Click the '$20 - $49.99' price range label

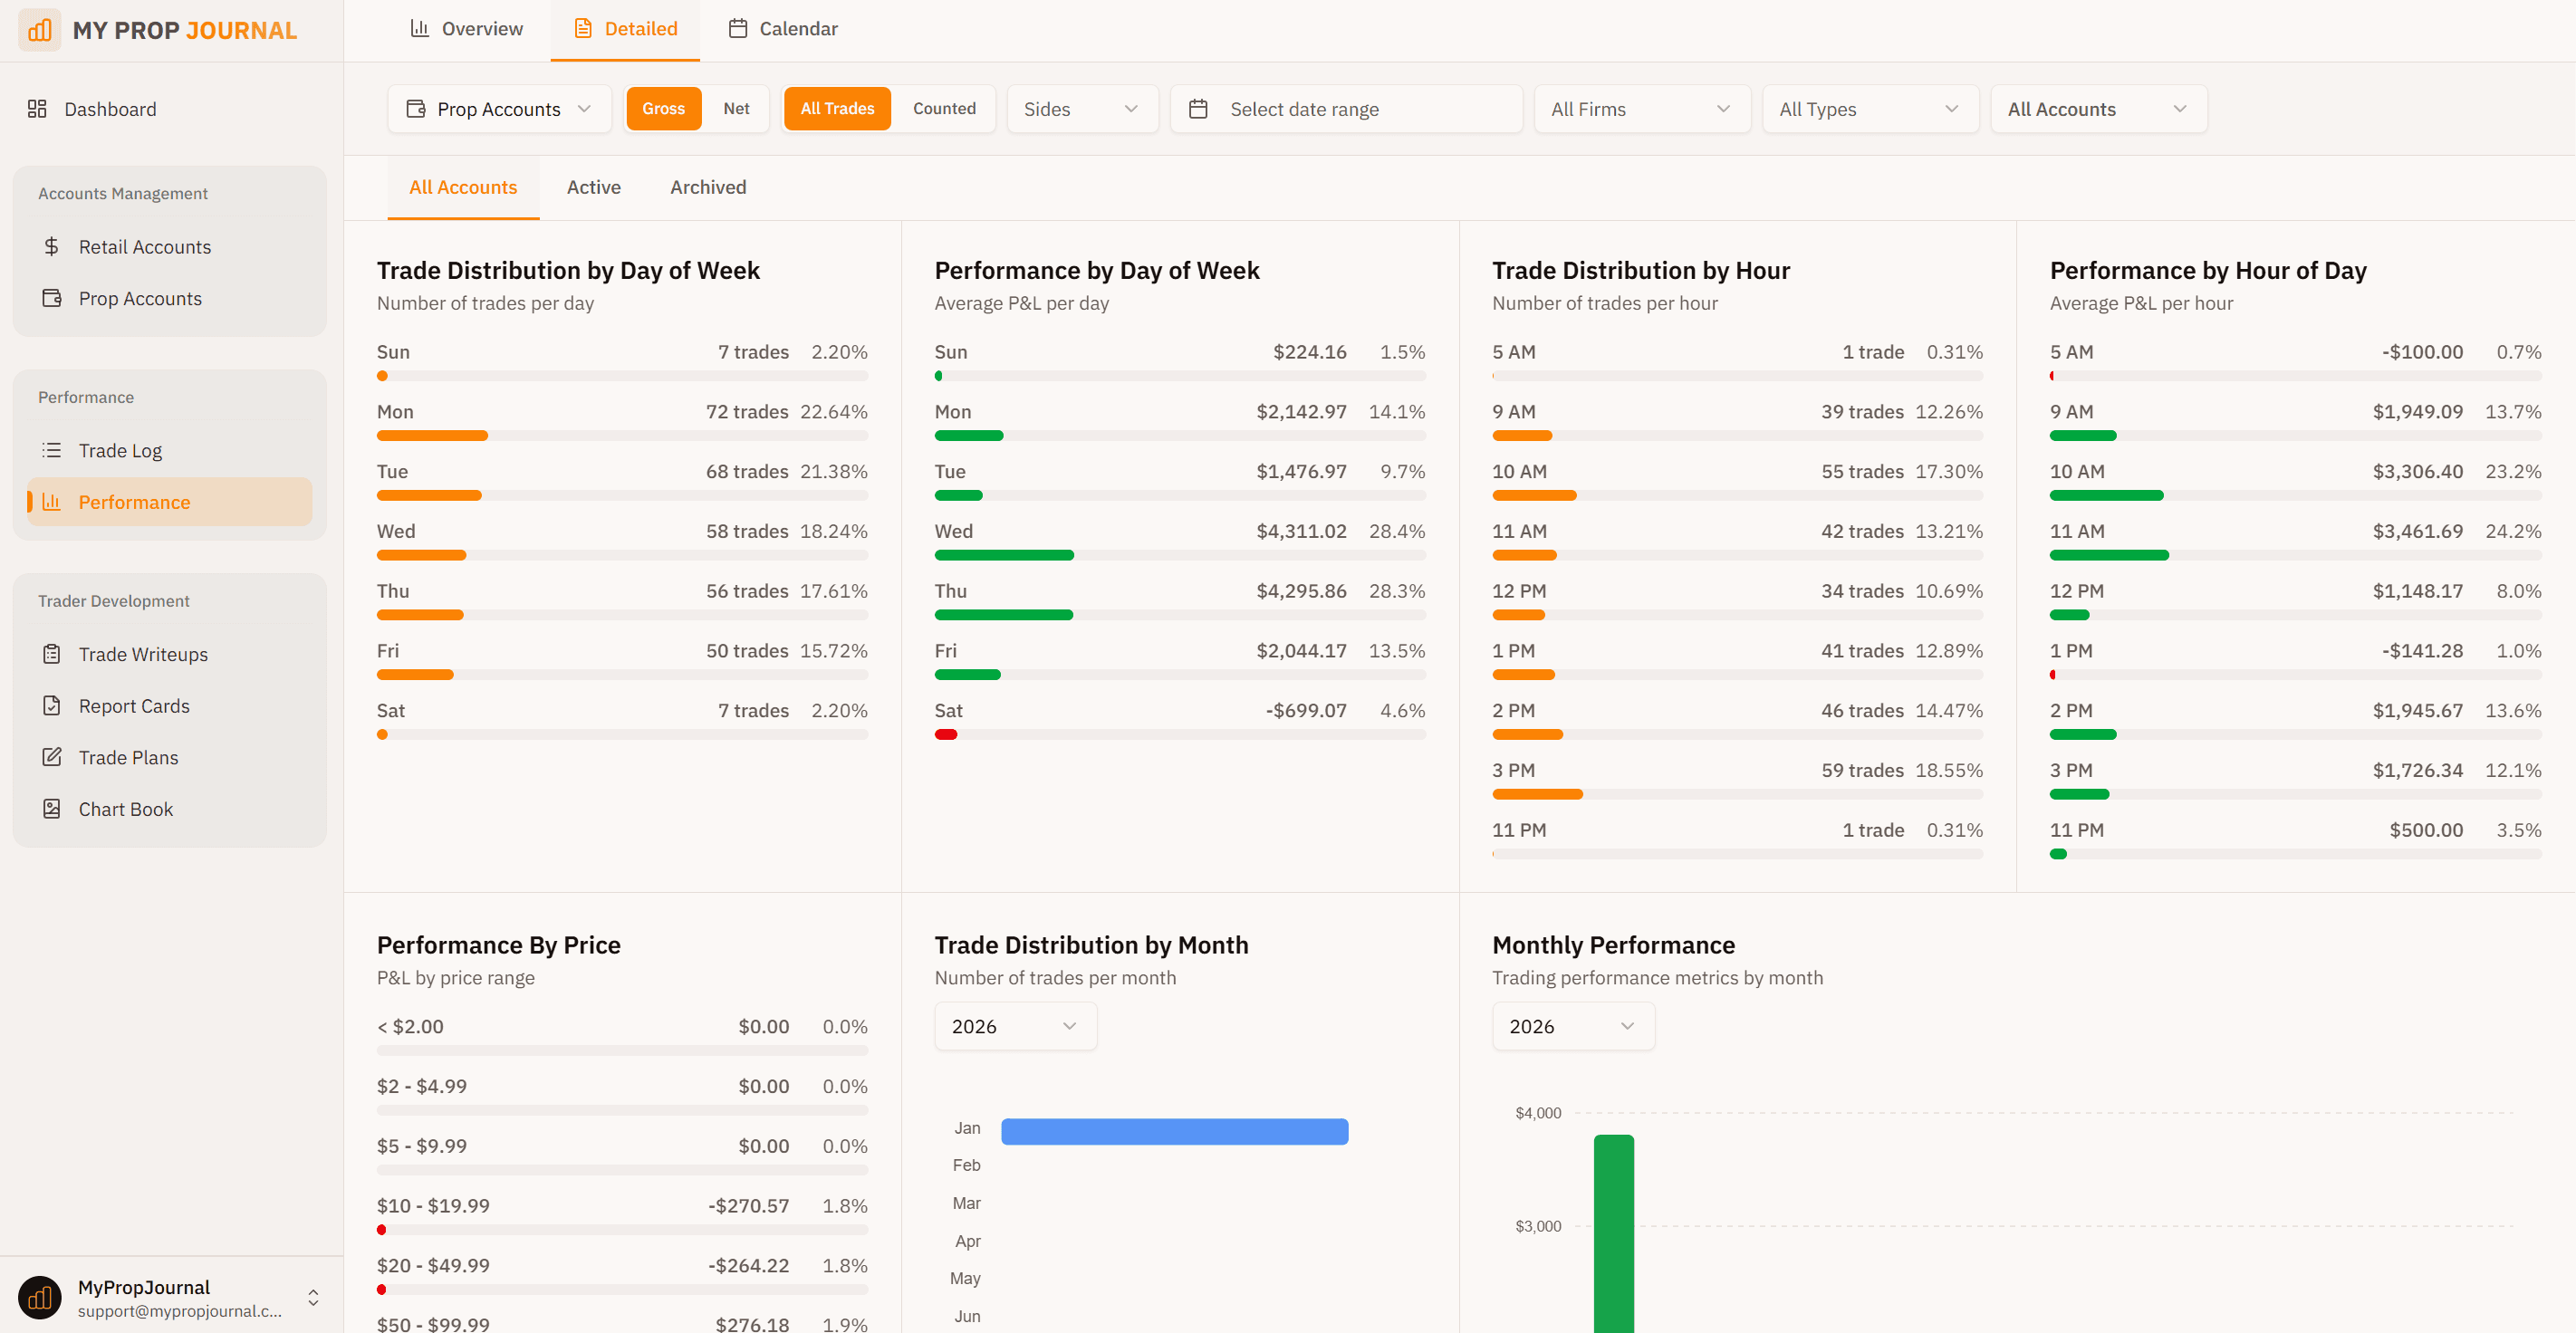tap(433, 1265)
